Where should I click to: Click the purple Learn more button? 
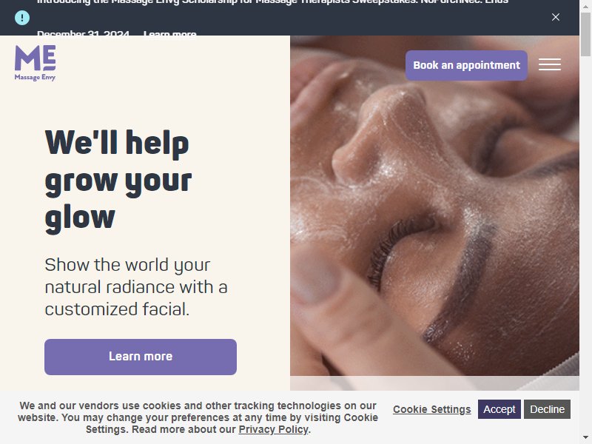141,357
